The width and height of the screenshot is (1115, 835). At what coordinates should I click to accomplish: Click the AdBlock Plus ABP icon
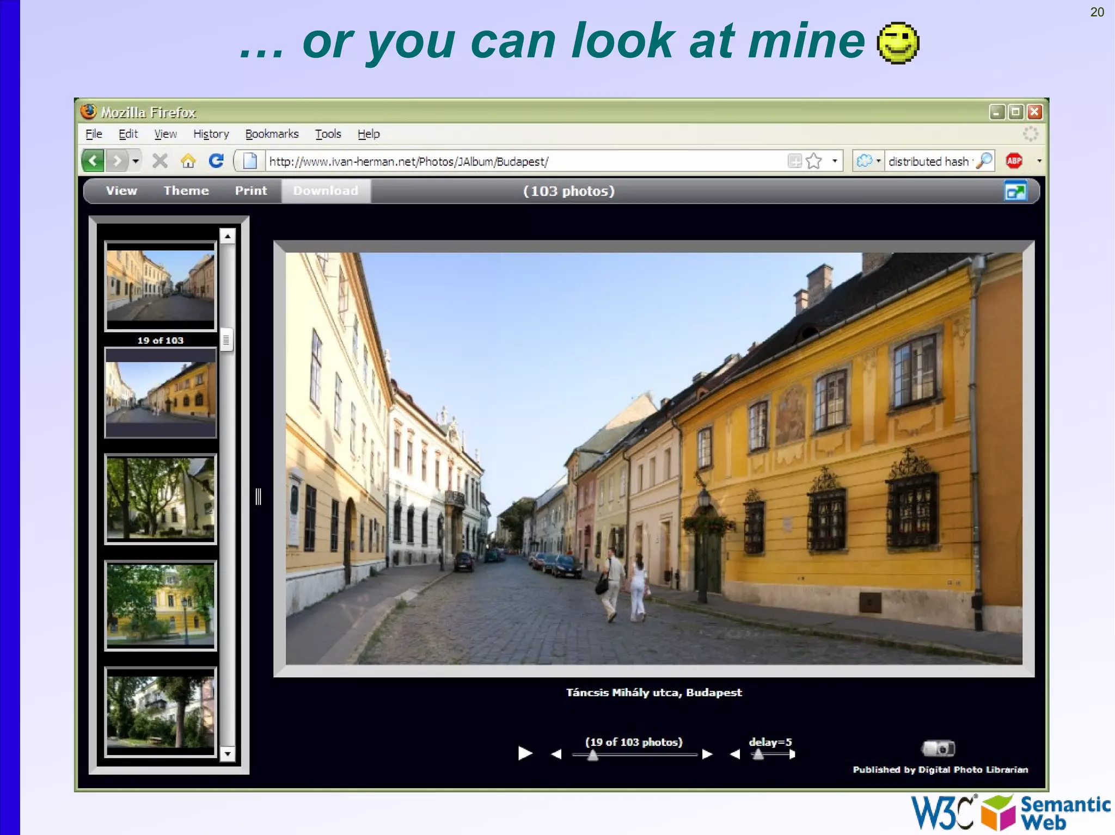coord(1014,161)
